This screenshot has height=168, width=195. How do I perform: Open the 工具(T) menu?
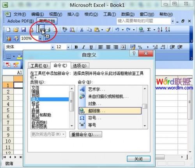[x=110, y=14]
